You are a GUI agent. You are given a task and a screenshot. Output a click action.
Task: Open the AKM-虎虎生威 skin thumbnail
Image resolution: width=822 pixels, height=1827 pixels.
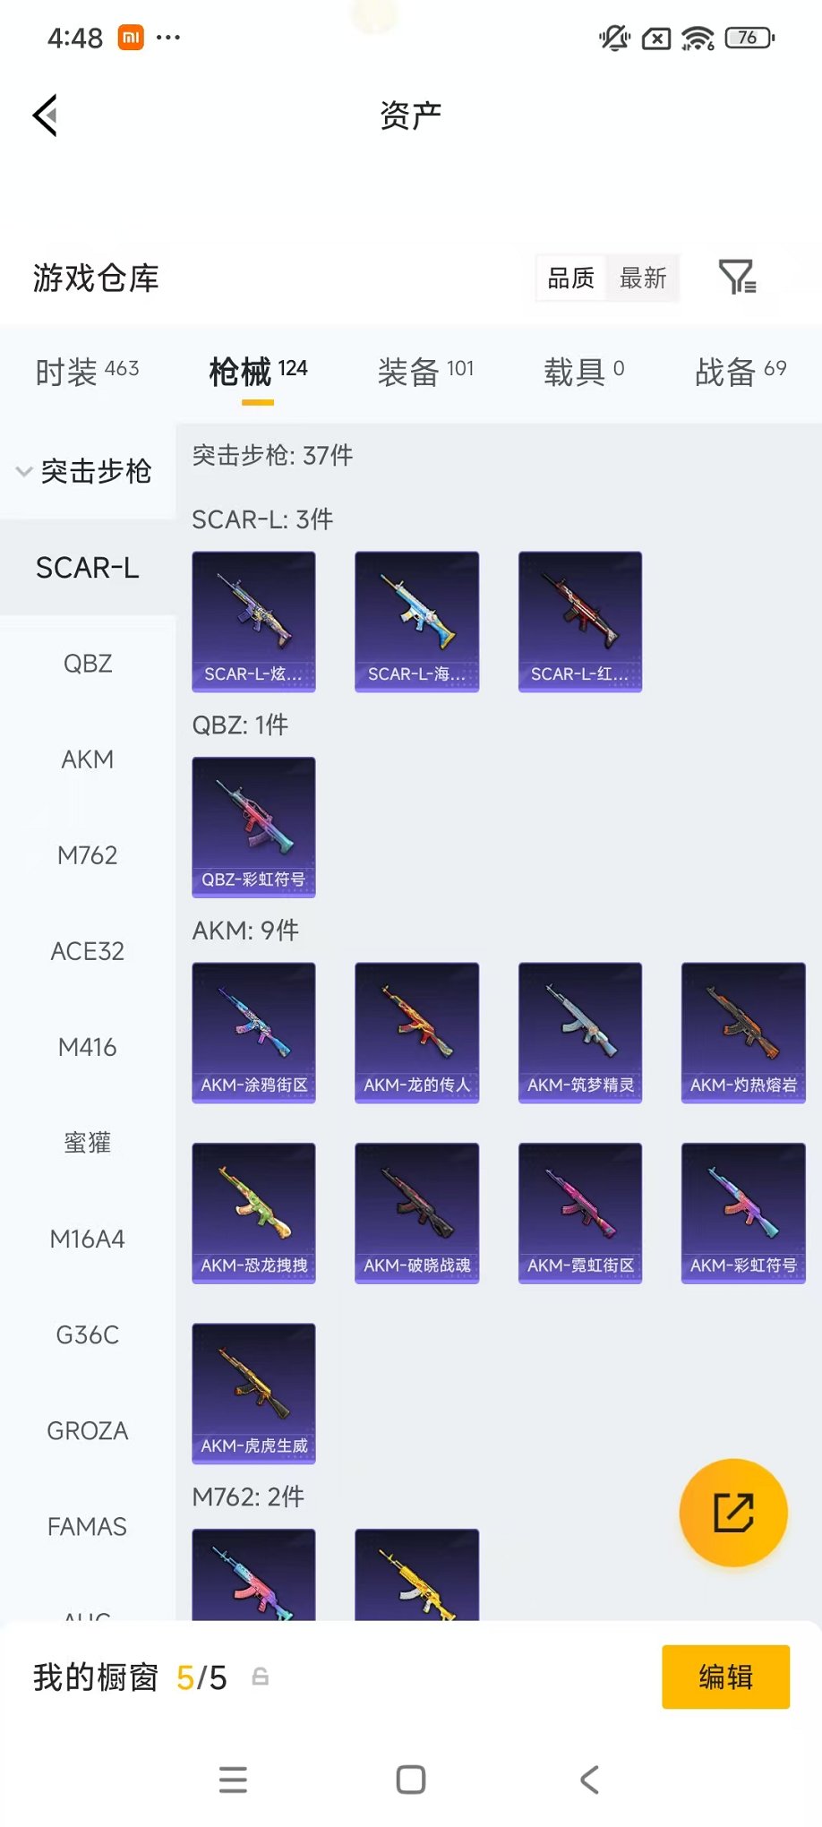point(253,1394)
